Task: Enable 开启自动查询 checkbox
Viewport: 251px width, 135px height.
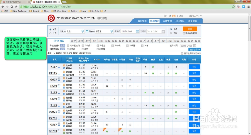Action: pyautogui.click(x=184, y=33)
